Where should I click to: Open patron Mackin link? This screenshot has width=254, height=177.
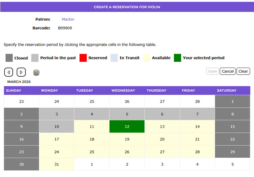[x=68, y=19]
